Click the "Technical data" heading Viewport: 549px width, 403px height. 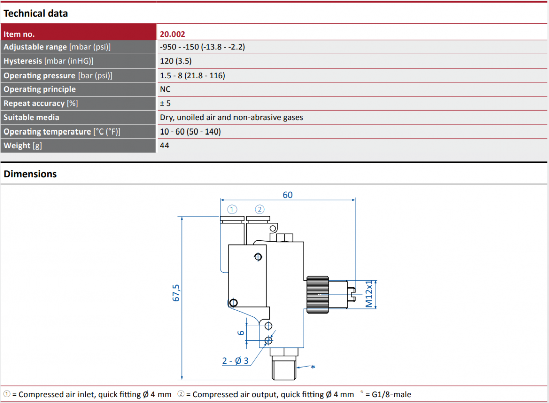pyautogui.click(x=36, y=13)
